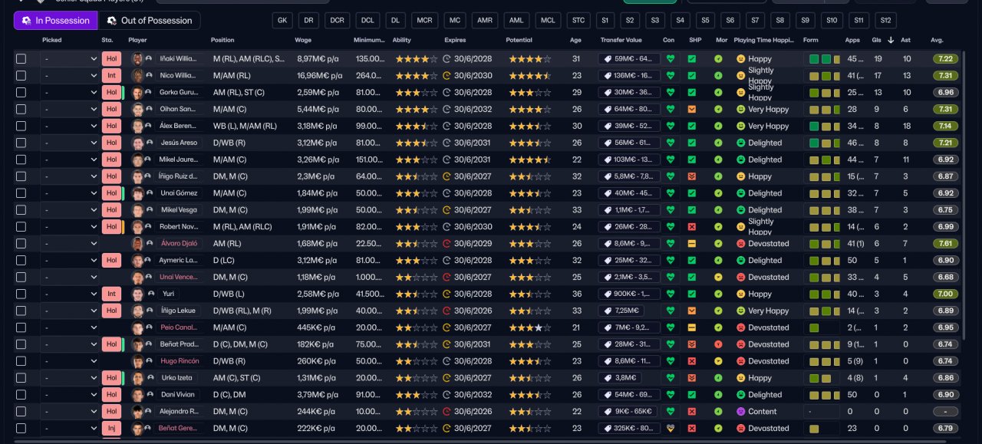Check the box next to Dani Vivian
This screenshot has height=444, width=982.
(x=21, y=395)
